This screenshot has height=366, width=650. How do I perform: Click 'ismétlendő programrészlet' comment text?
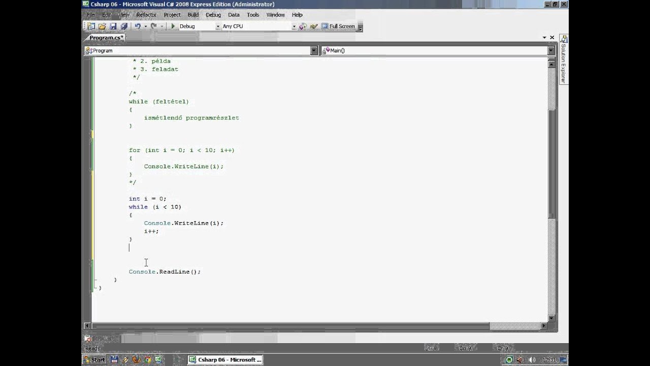click(x=191, y=118)
